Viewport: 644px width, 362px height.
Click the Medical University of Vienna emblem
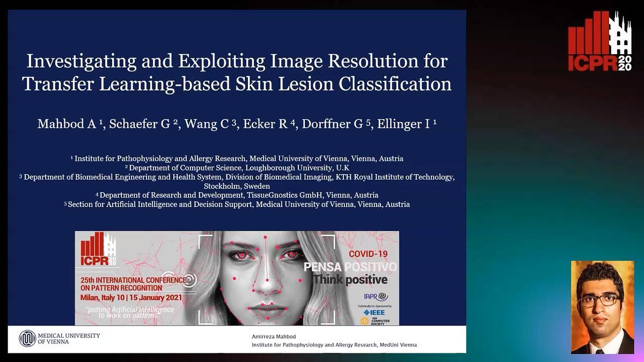(x=27, y=338)
